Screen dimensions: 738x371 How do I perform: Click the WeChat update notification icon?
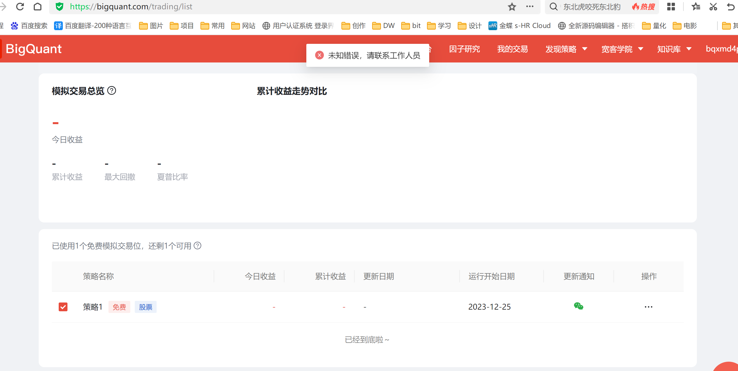[578, 306]
